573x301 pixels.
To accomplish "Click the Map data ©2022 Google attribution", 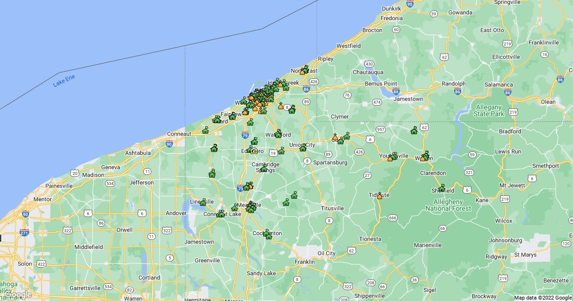I will tap(542, 298).
